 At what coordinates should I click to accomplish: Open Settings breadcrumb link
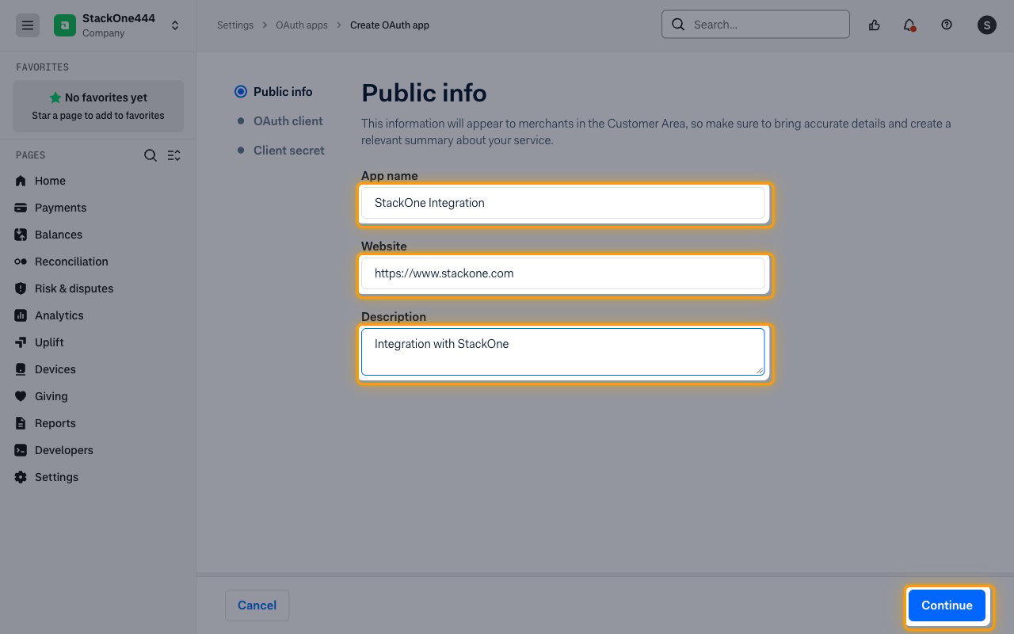pos(235,25)
